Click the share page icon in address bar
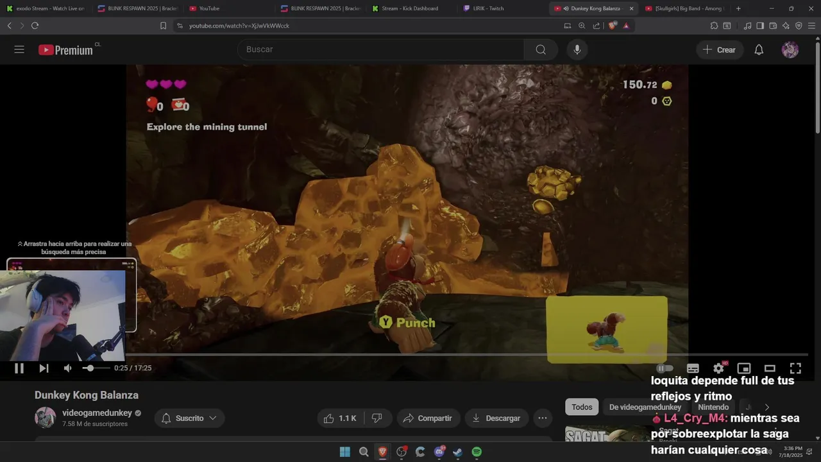 coord(597,26)
